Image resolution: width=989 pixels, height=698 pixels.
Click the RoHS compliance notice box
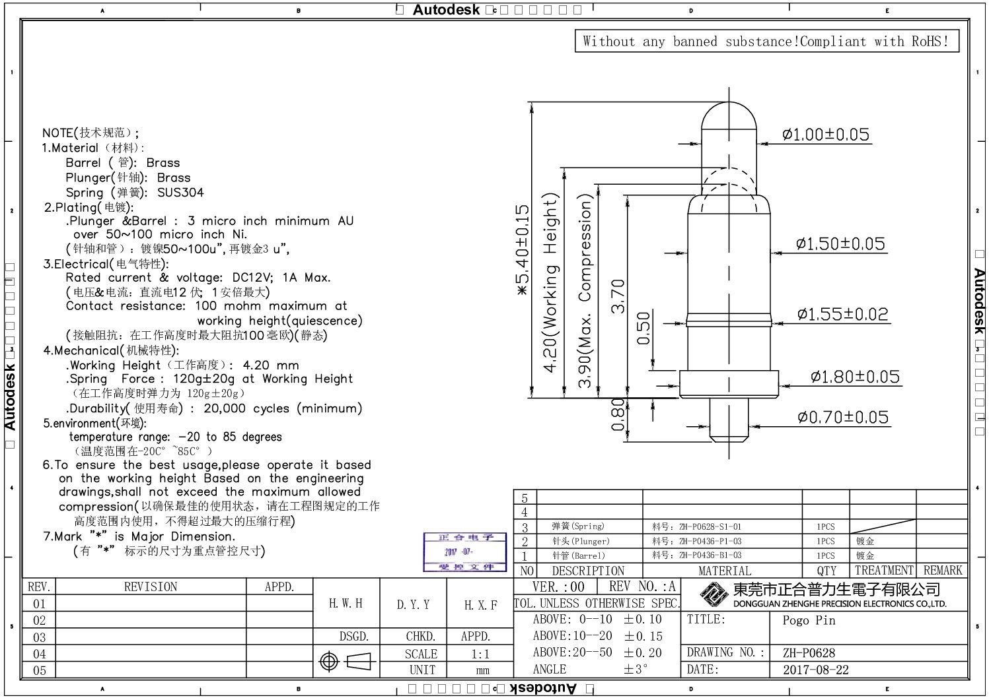[x=766, y=42]
